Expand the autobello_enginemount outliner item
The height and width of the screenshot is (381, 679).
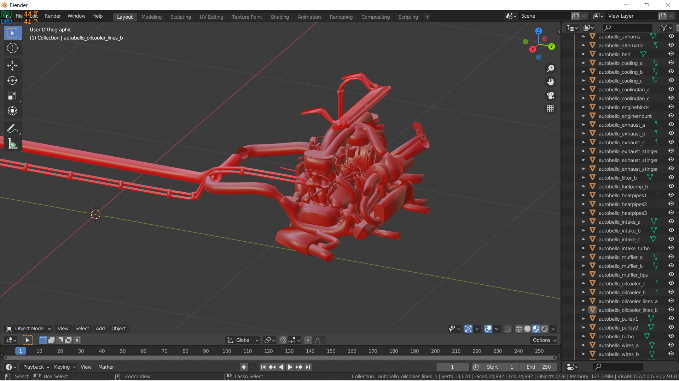coord(584,116)
